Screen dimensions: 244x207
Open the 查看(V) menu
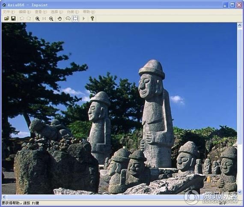point(41,12)
